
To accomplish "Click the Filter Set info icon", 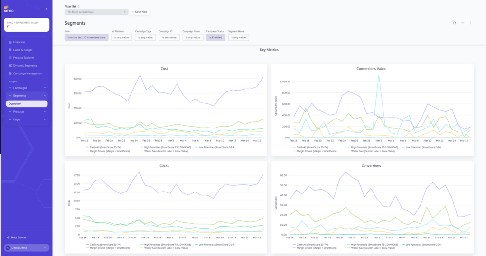I will click(78, 6).
